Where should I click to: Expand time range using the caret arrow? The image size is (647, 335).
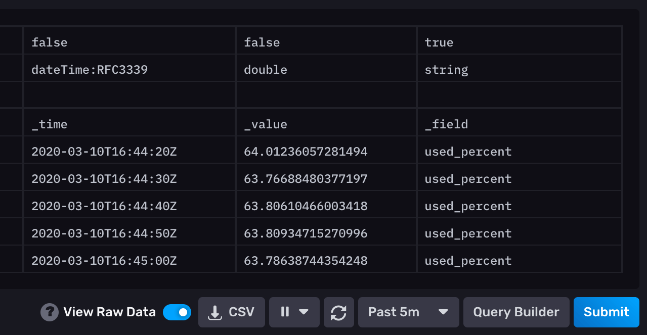[x=443, y=312]
